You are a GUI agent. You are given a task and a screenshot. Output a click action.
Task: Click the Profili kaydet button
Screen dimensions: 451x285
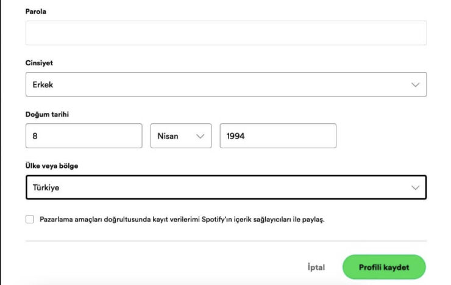coord(383,267)
